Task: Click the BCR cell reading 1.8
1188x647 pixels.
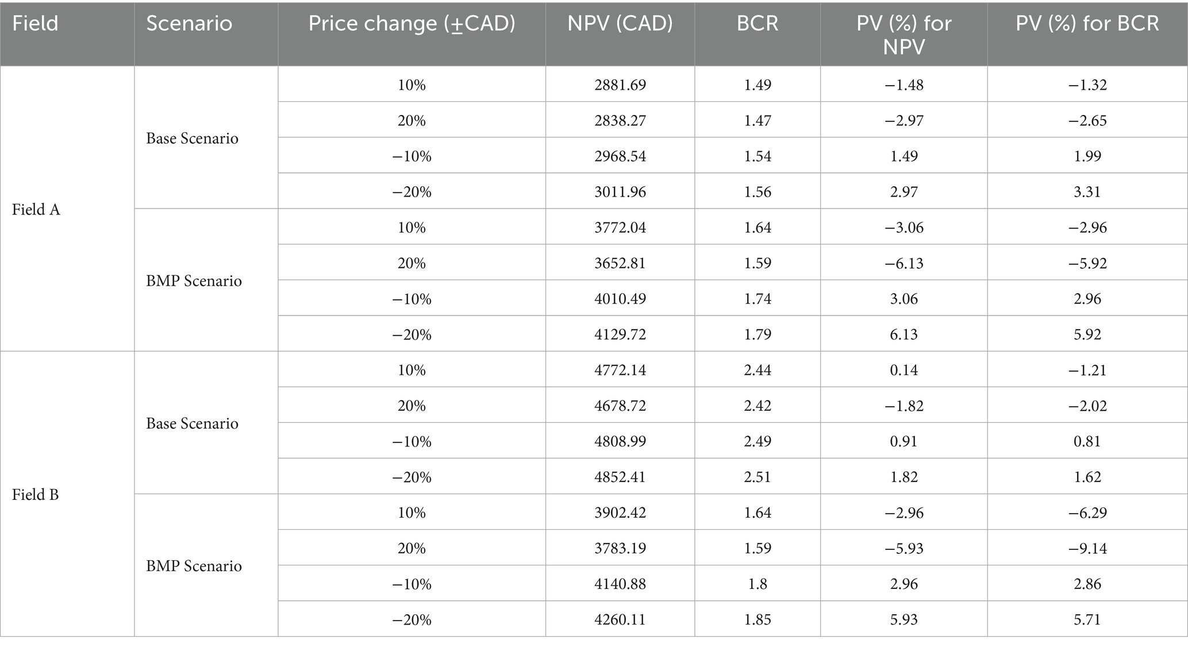Action: 757,584
